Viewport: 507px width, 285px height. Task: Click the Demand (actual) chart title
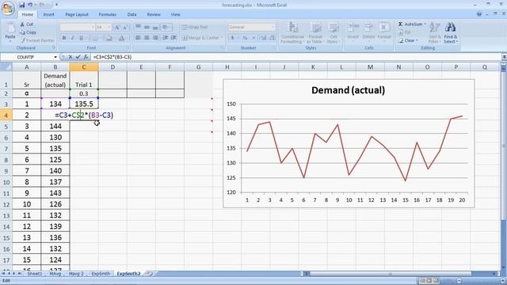[348, 90]
